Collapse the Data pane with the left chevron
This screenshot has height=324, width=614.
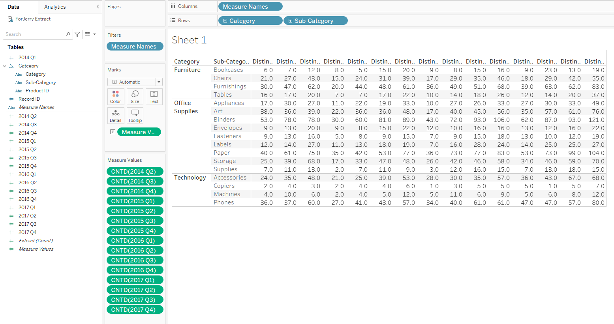click(98, 6)
